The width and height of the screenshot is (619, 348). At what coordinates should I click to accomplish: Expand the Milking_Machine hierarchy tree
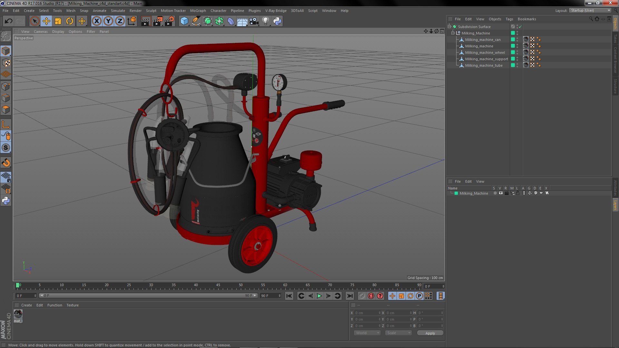(x=452, y=33)
